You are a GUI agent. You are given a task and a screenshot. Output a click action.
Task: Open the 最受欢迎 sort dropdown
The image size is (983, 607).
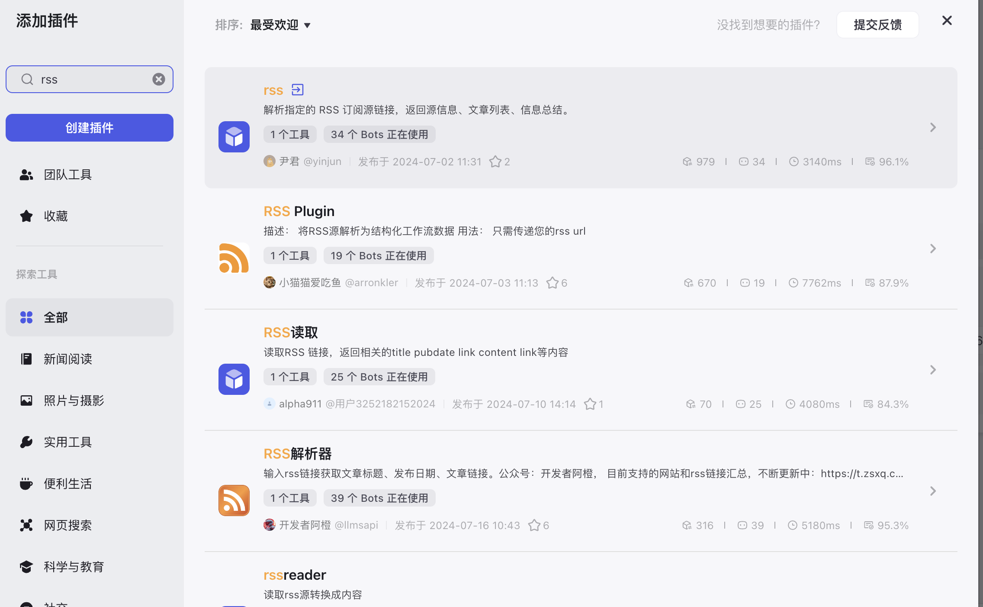(280, 25)
